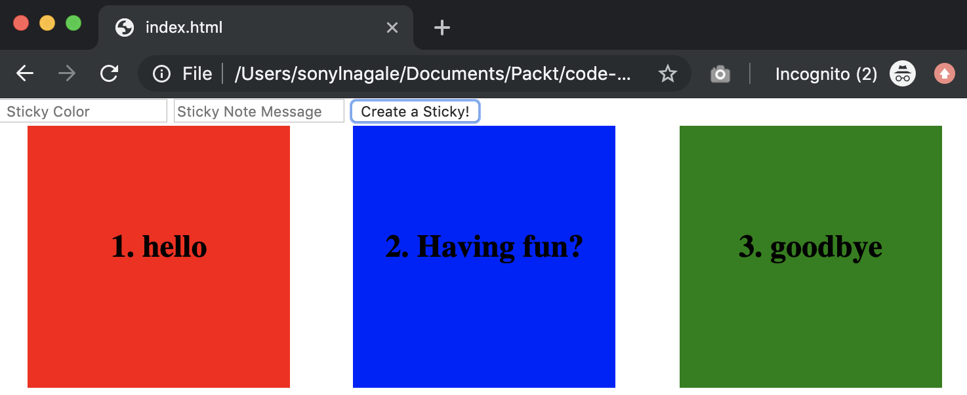Focus the Sticky Color input field
Image resolution: width=967 pixels, height=395 pixels.
coord(83,111)
